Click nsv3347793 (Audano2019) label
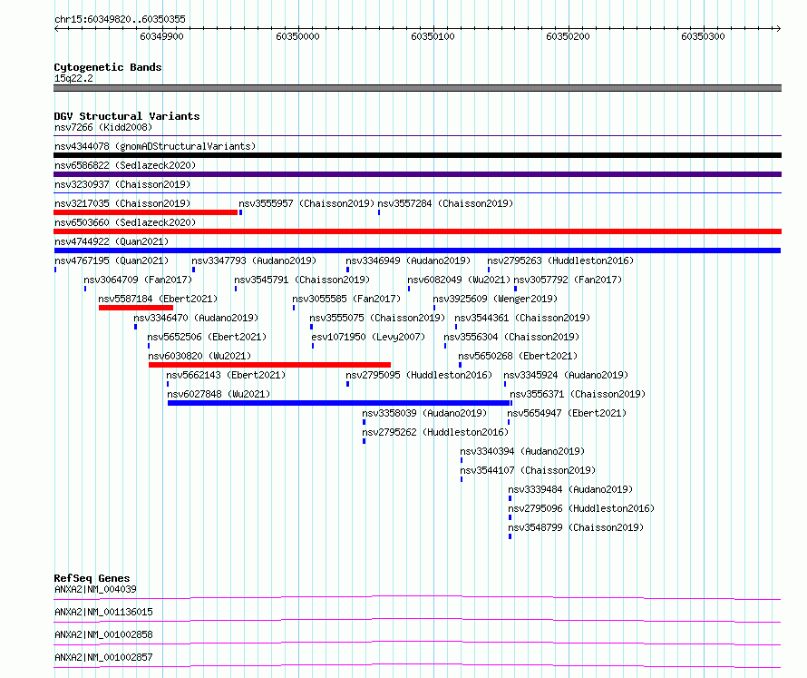 tap(254, 260)
